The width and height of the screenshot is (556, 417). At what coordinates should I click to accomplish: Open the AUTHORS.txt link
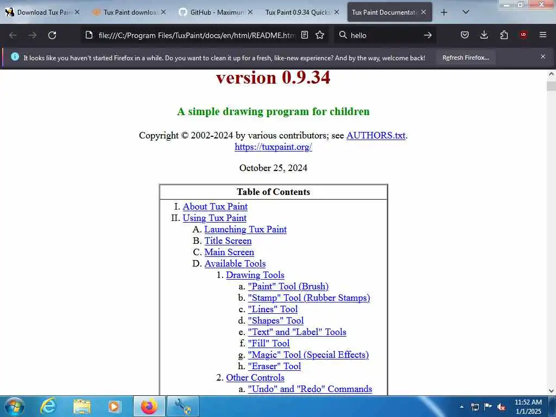(x=376, y=135)
